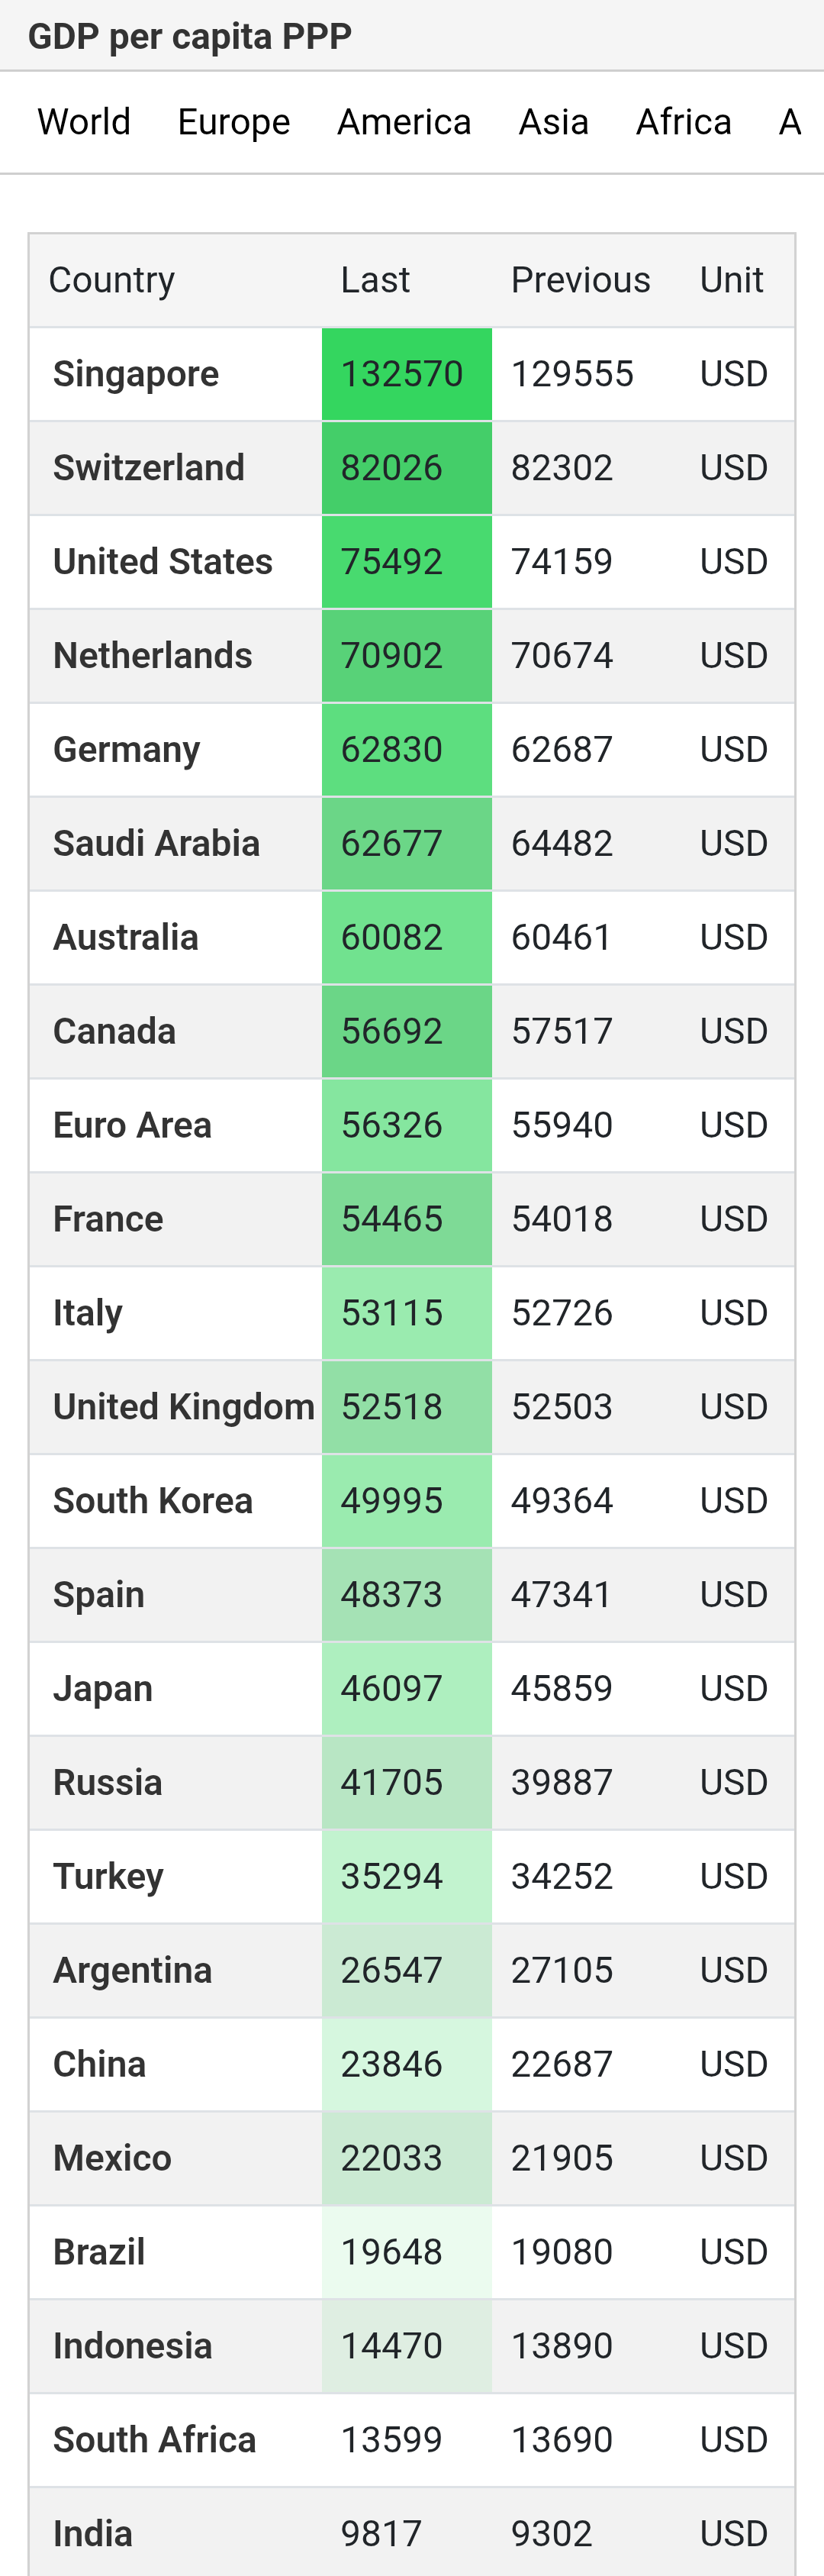This screenshot has width=824, height=2576.
Task: Click the United Kingdom link
Action: [x=184, y=1407]
